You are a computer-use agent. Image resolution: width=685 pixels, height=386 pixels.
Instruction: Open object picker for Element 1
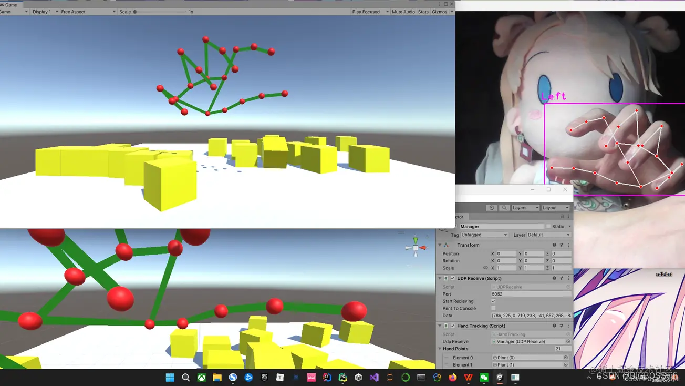566,365
